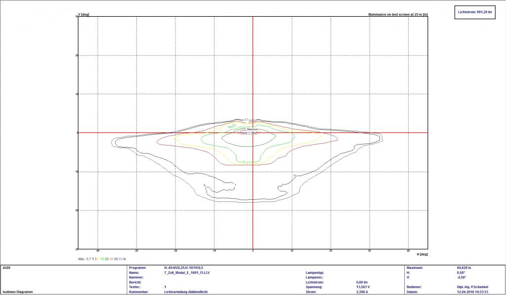The height and width of the screenshot is (295, 506).
Task: Select the red 1 value in legend
Action: (93, 259)
